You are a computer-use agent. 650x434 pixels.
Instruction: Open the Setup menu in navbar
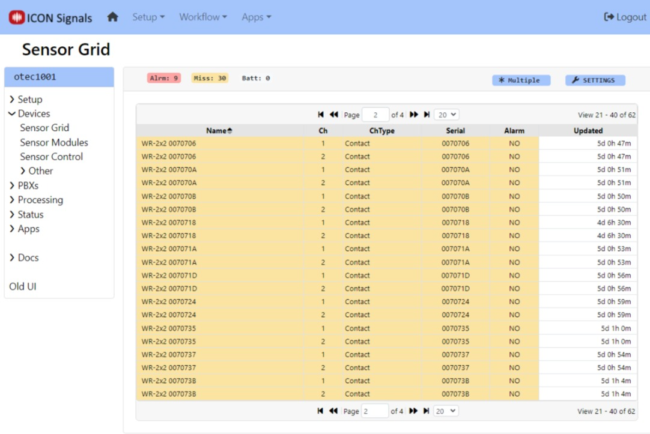148,17
